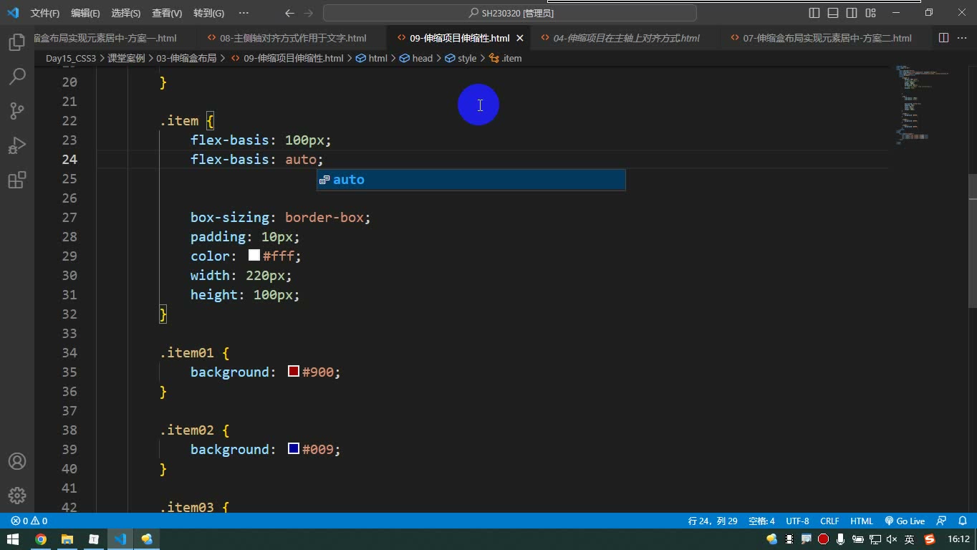Open the Extensions view
The image size is (977, 550).
(x=17, y=179)
